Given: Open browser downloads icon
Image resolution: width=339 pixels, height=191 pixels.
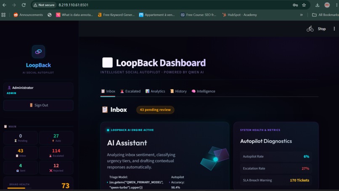Looking at the screenshot, I should (317, 5).
